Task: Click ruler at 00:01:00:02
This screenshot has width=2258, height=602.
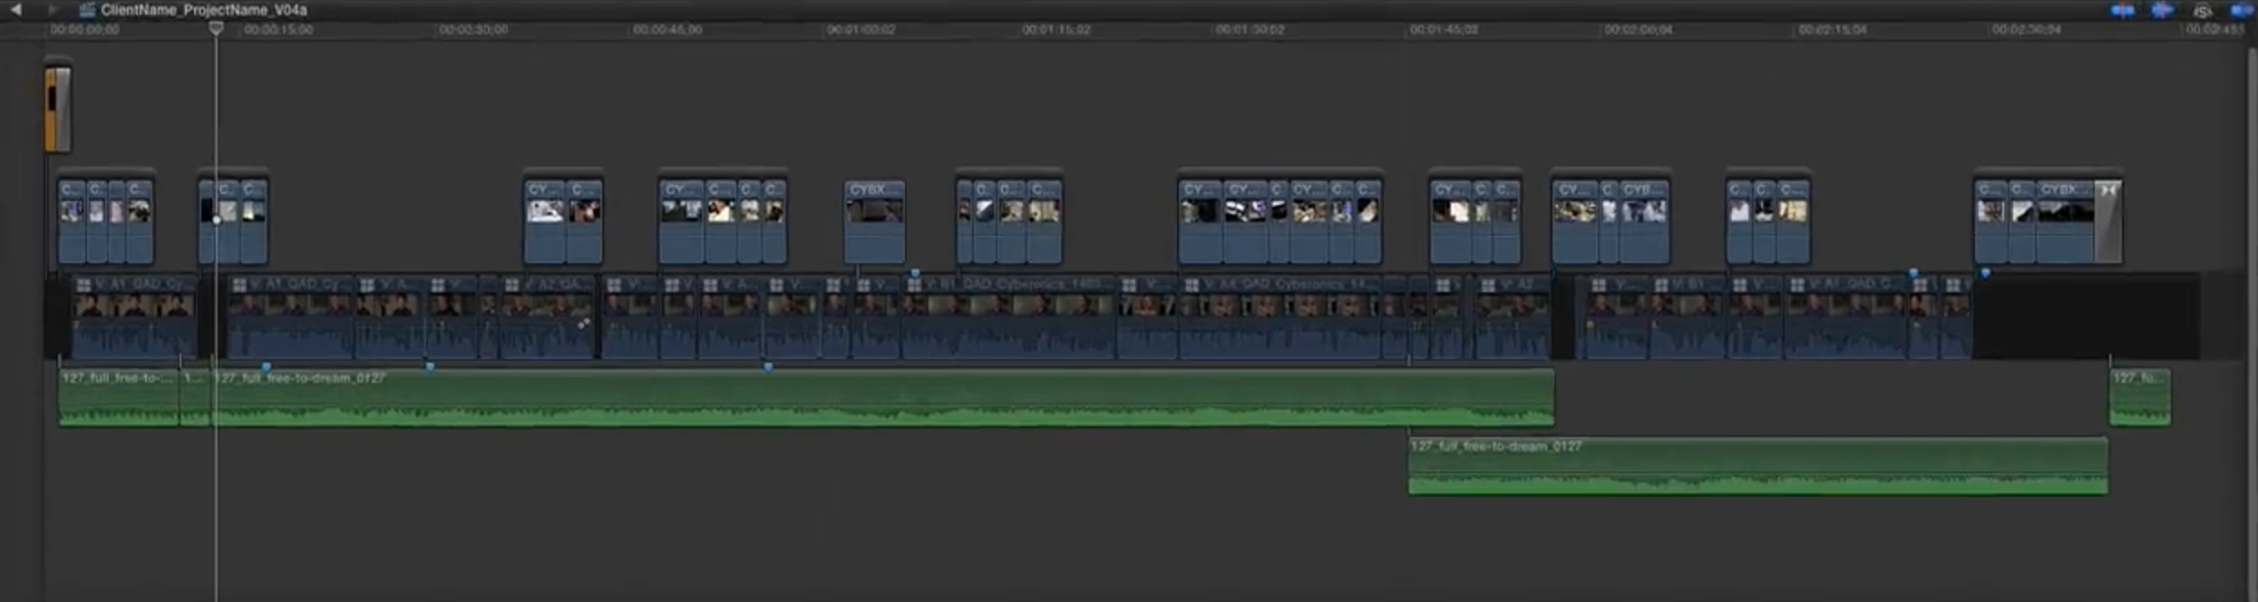Action: [x=861, y=30]
